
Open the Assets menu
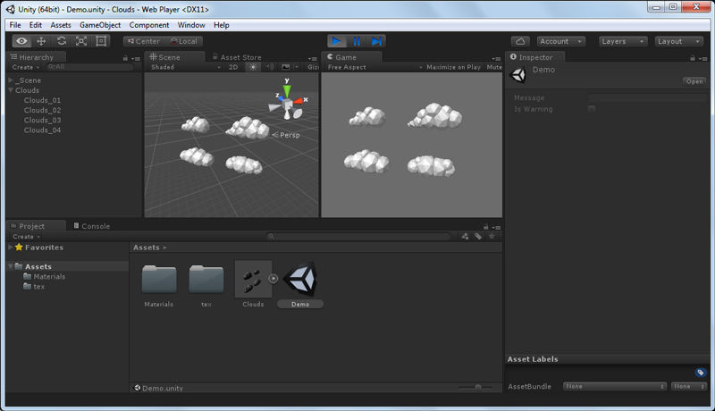[x=61, y=25]
